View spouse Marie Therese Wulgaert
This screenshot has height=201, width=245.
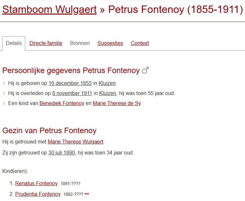(76, 142)
